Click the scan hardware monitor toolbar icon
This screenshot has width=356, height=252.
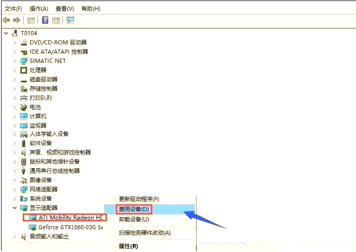70,20
